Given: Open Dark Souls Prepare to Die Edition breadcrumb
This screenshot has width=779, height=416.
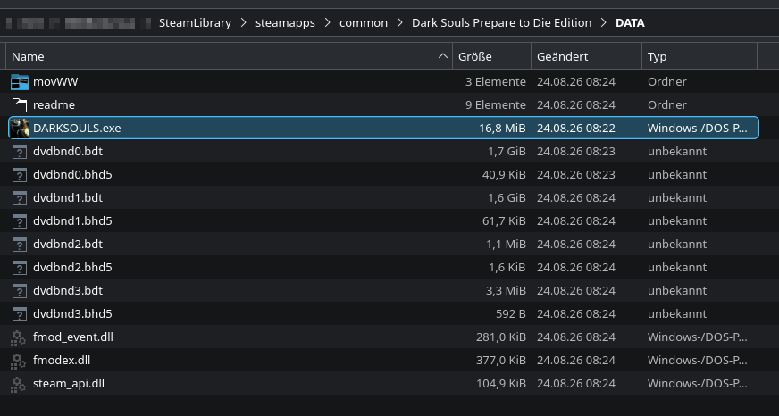Looking at the screenshot, I should click(502, 23).
